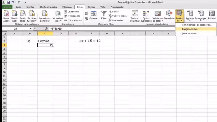Choose Buscar objetivo from menu
Screen dimensions: 217x122
pos(196,29)
